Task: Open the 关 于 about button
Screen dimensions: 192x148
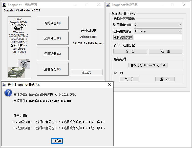Action: coord(129,79)
